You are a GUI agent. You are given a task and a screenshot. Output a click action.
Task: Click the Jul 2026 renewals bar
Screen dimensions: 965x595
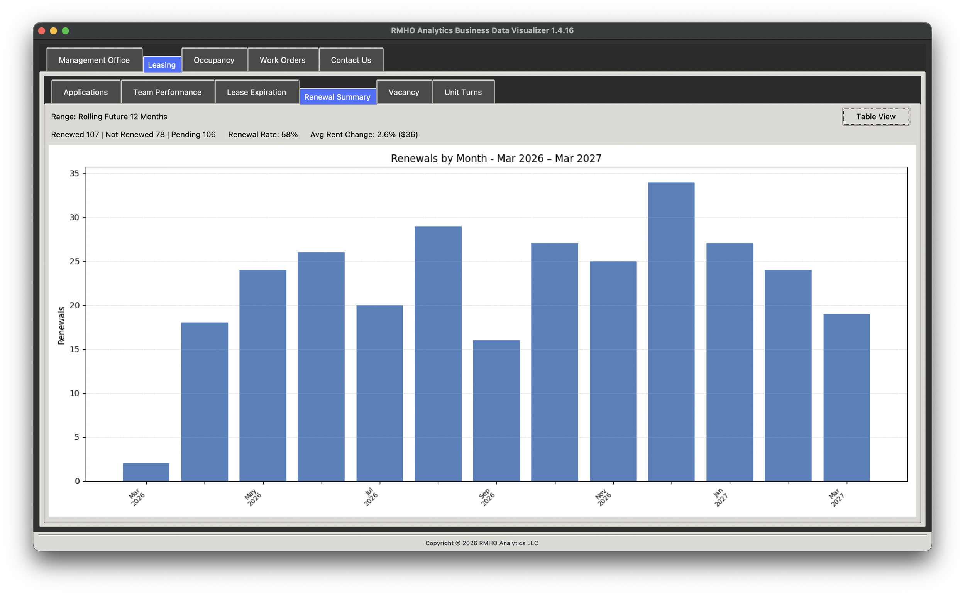pyautogui.click(x=379, y=393)
